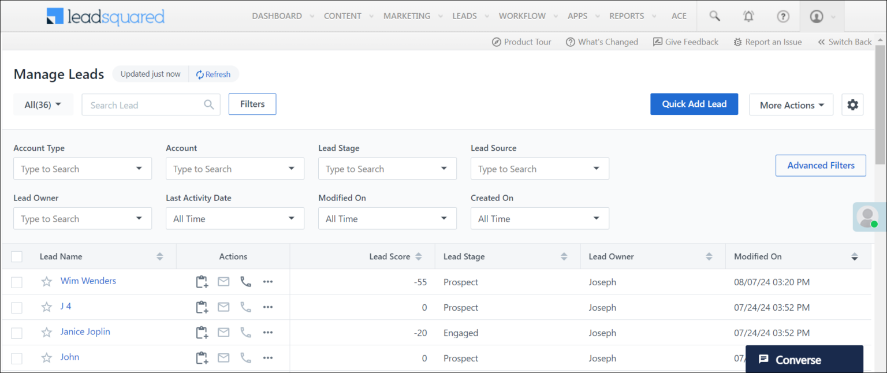Open the notifications bell
The width and height of the screenshot is (887, 373).
748,16
